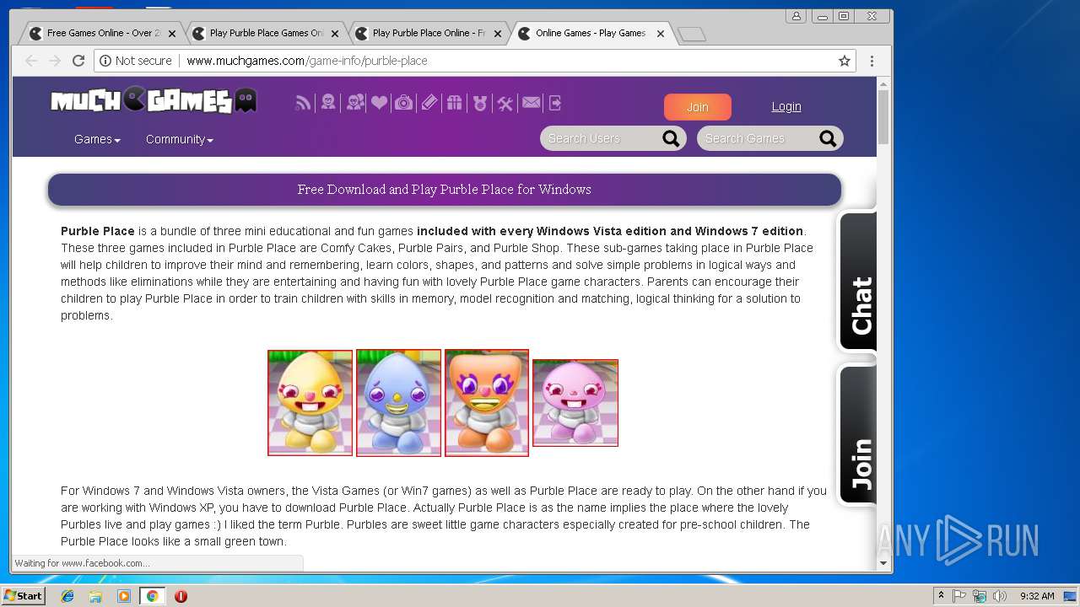Click the system clock showing 9:32 AM
The image size is (1080, 607).
tap(1037, 596)
